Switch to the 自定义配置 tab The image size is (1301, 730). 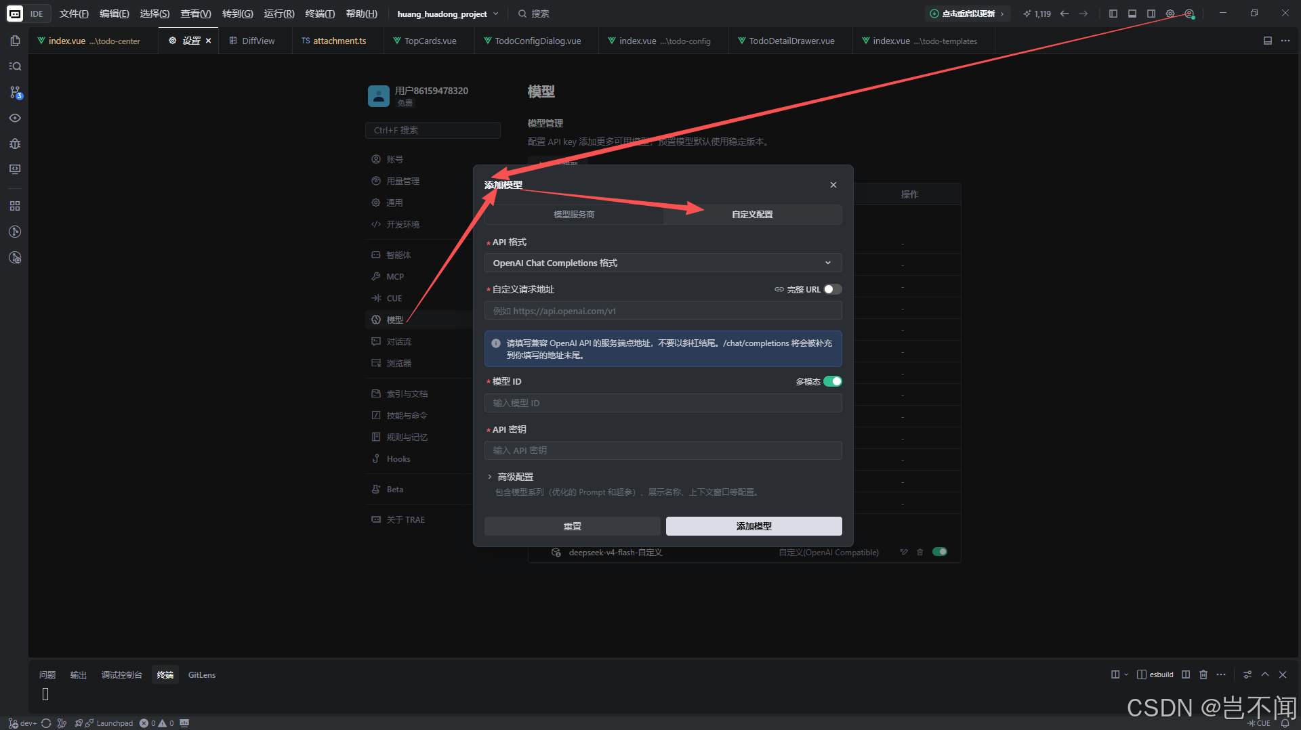pyautogui.click(x=752, y=214)
